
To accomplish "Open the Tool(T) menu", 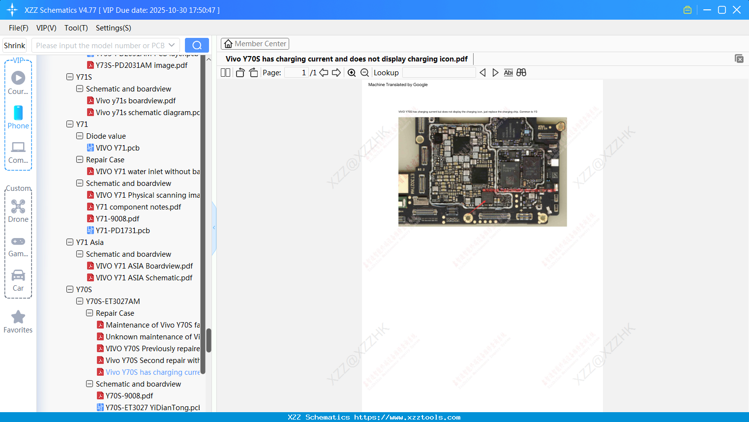I will click(76, 28).
